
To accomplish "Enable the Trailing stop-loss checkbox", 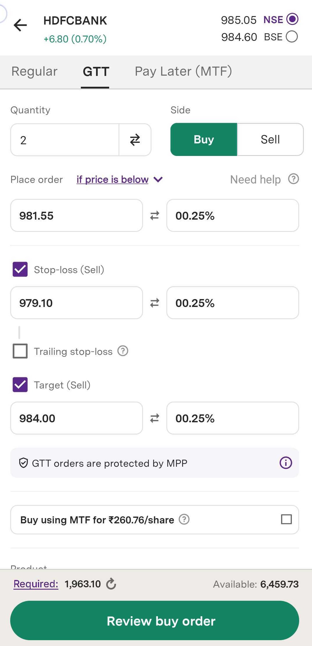I will (x=20, y=351).
